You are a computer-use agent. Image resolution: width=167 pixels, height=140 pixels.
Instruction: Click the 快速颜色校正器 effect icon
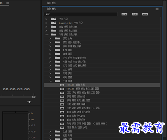click(x=62, y=108)
